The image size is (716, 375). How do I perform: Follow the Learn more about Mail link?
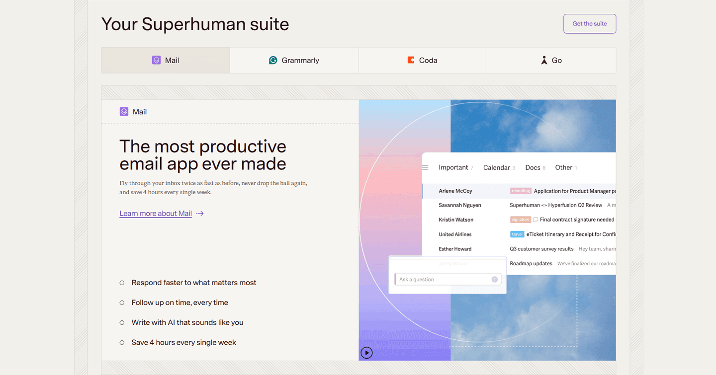[x=156, y=214]
